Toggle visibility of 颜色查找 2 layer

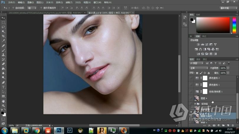(x=191, y=78)
